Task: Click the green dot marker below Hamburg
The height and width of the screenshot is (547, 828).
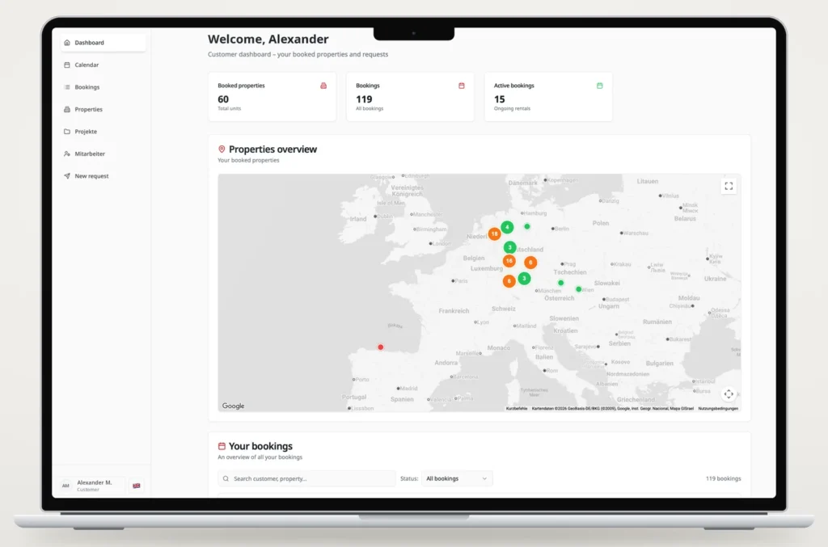Action: point(527,226)
